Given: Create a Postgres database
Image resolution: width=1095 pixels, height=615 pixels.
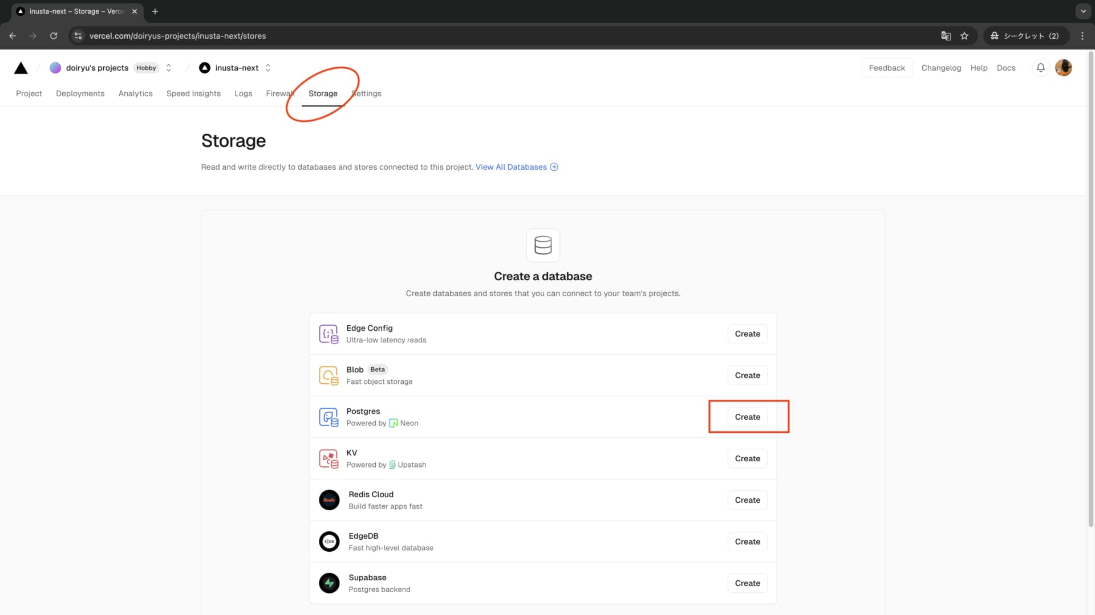Looking at the screenshot, I should click(x=747, y=417).
